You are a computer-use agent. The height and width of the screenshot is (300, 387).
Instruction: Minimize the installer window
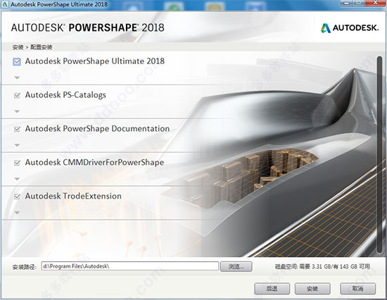pos(347,3)
